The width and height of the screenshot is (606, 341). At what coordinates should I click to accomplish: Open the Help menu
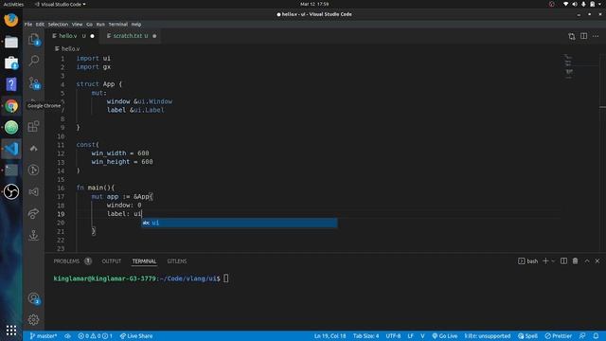[x=136, y=25]
